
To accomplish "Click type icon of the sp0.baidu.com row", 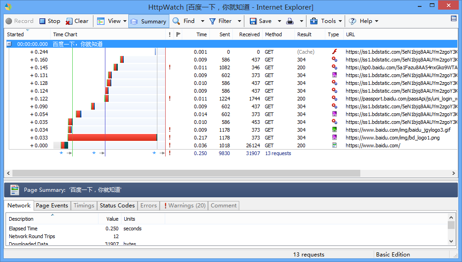I will (335, 67).
